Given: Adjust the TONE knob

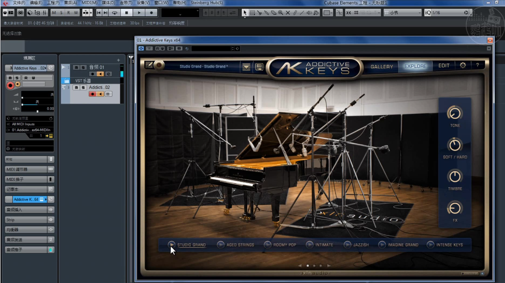Looking at the screenshot, I should coord(455,113).
